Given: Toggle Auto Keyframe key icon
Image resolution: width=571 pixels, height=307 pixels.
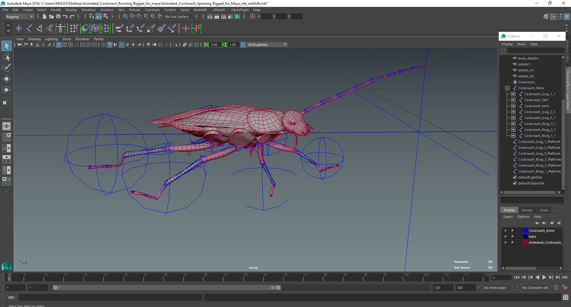Looking at the screenshot, I should pyautogui.click(x=556, y=288).
